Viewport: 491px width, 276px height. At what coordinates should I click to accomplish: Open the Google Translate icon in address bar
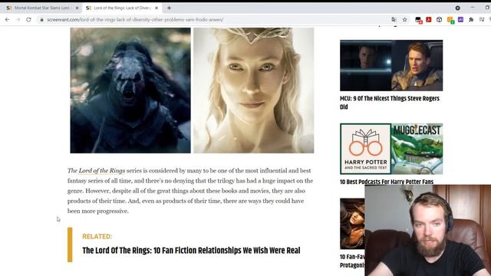tap(394, 20)
